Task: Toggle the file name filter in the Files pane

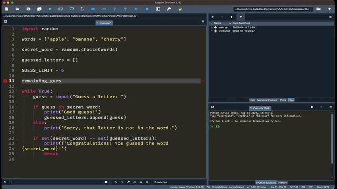Action: [241, 17]
